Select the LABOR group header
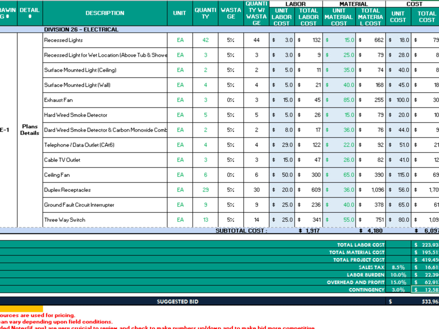This screenshot has width=439, height=329. (295, 4)
